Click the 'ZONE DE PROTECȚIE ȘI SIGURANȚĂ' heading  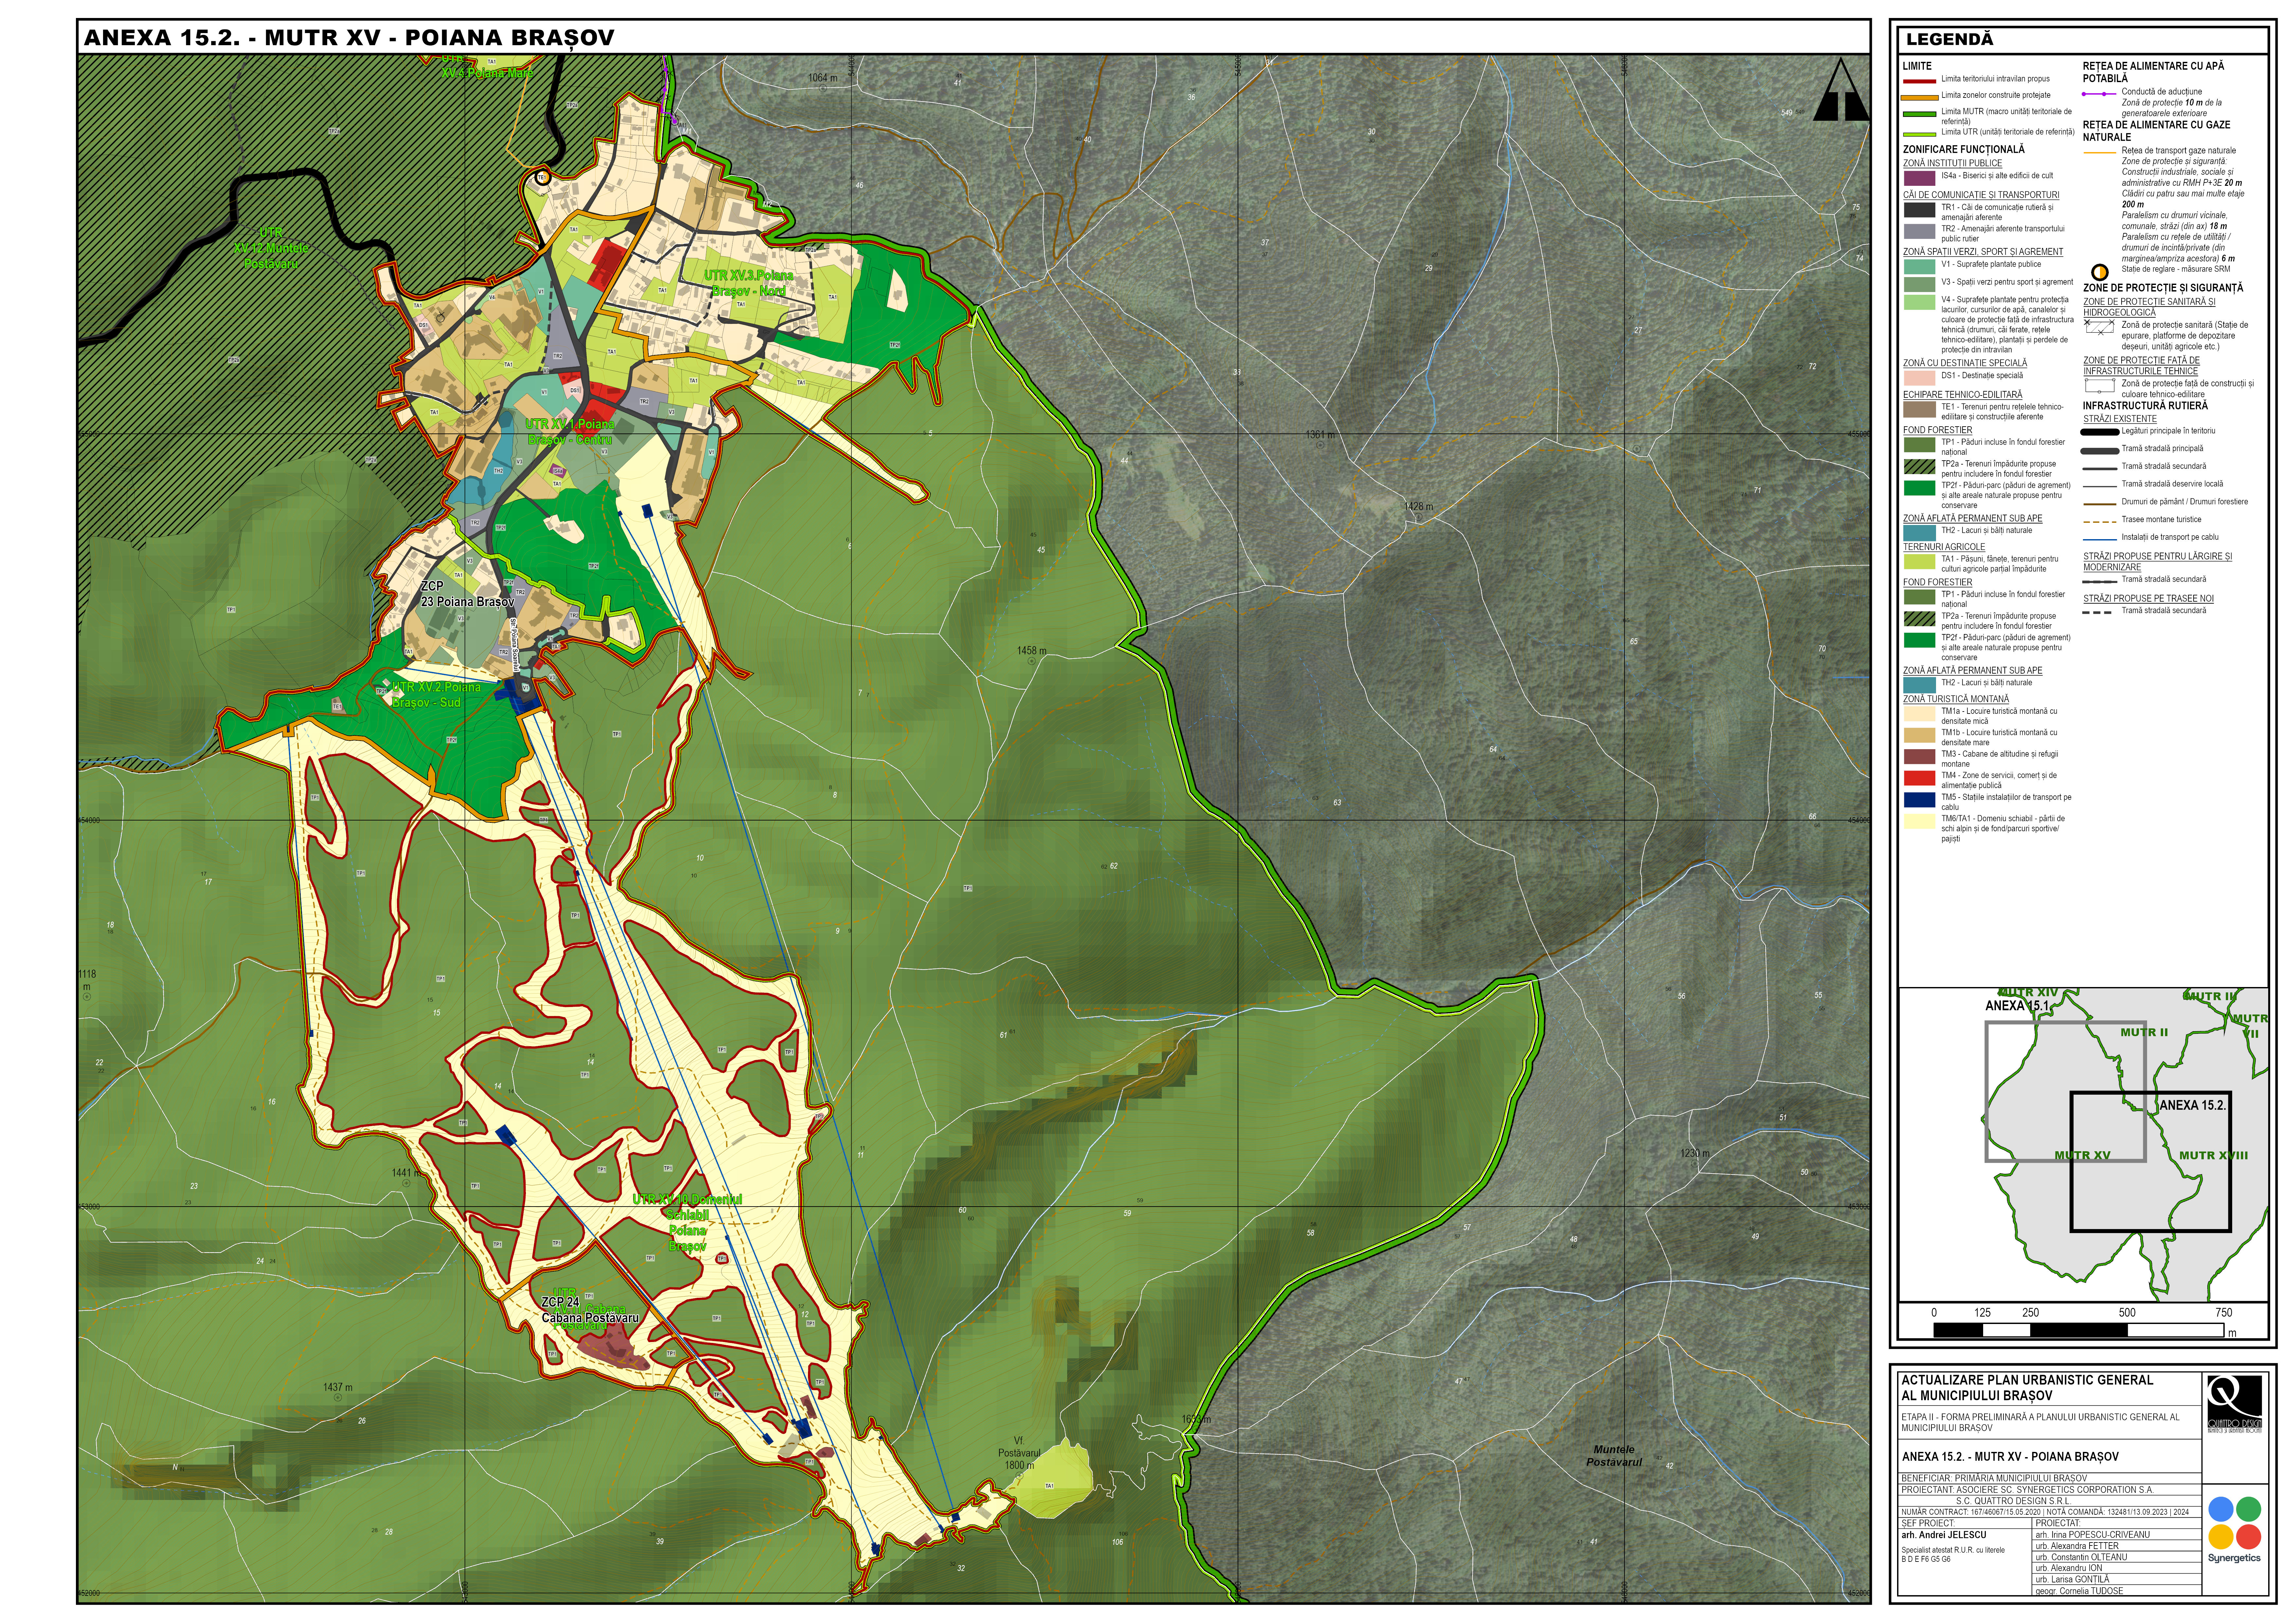[2163, 288]
